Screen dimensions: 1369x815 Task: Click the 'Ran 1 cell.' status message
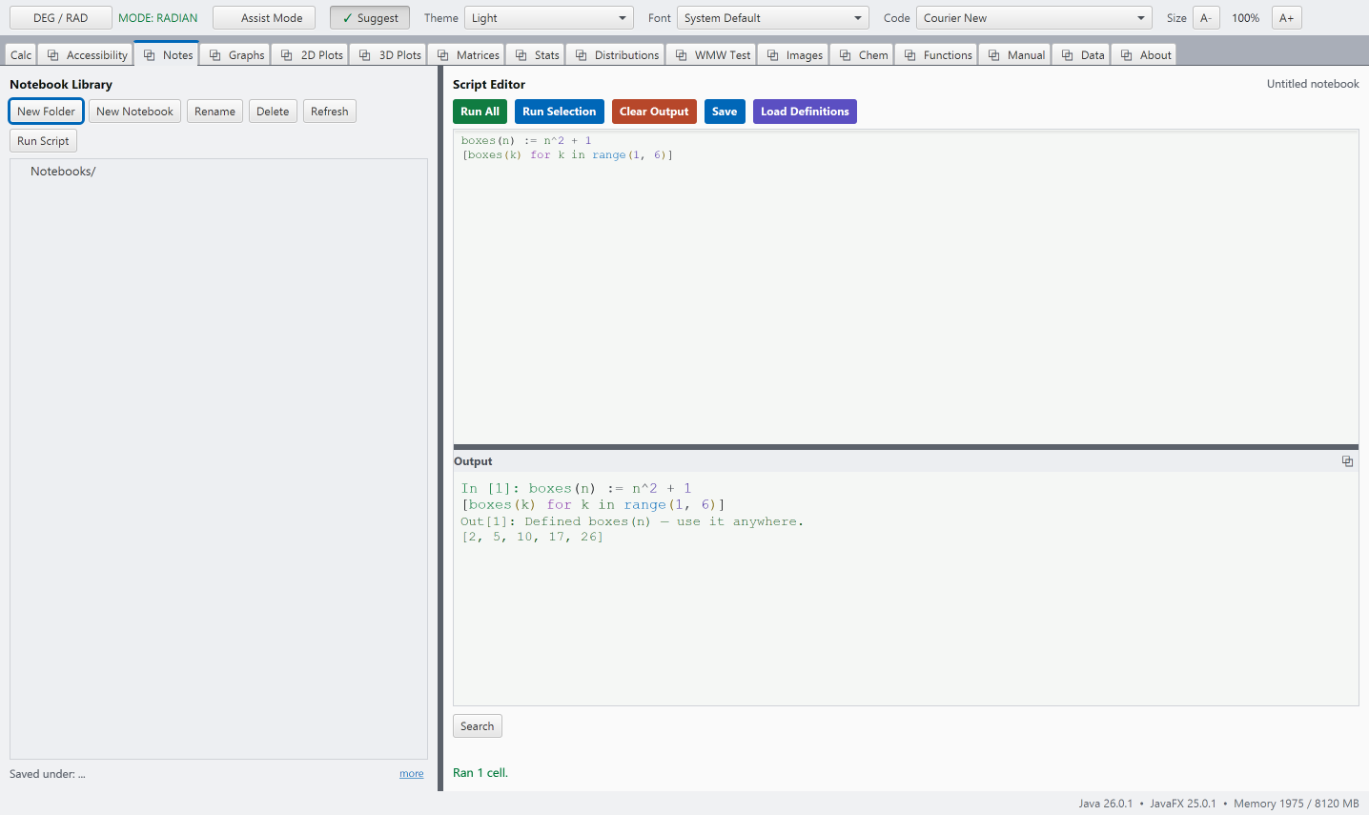click(480, 773)
